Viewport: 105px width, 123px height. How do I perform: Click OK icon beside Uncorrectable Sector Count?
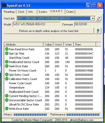pyautogui.click(x=7, y=100)
